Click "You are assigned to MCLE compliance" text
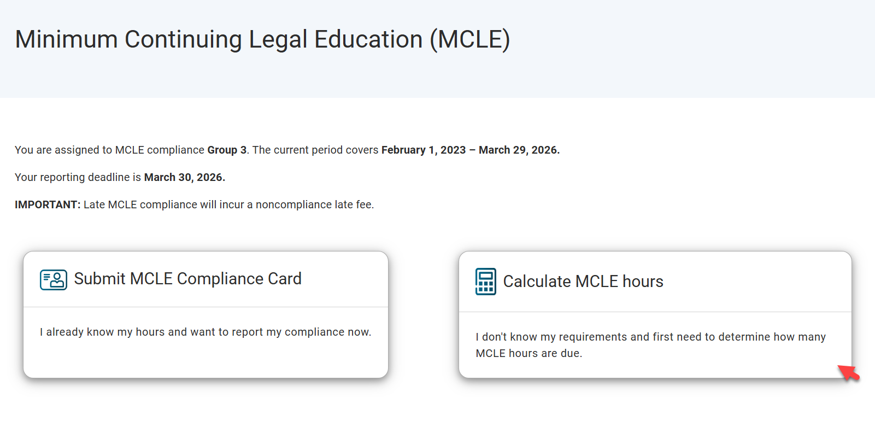875x433 pixels. click(x=109, y=150)
